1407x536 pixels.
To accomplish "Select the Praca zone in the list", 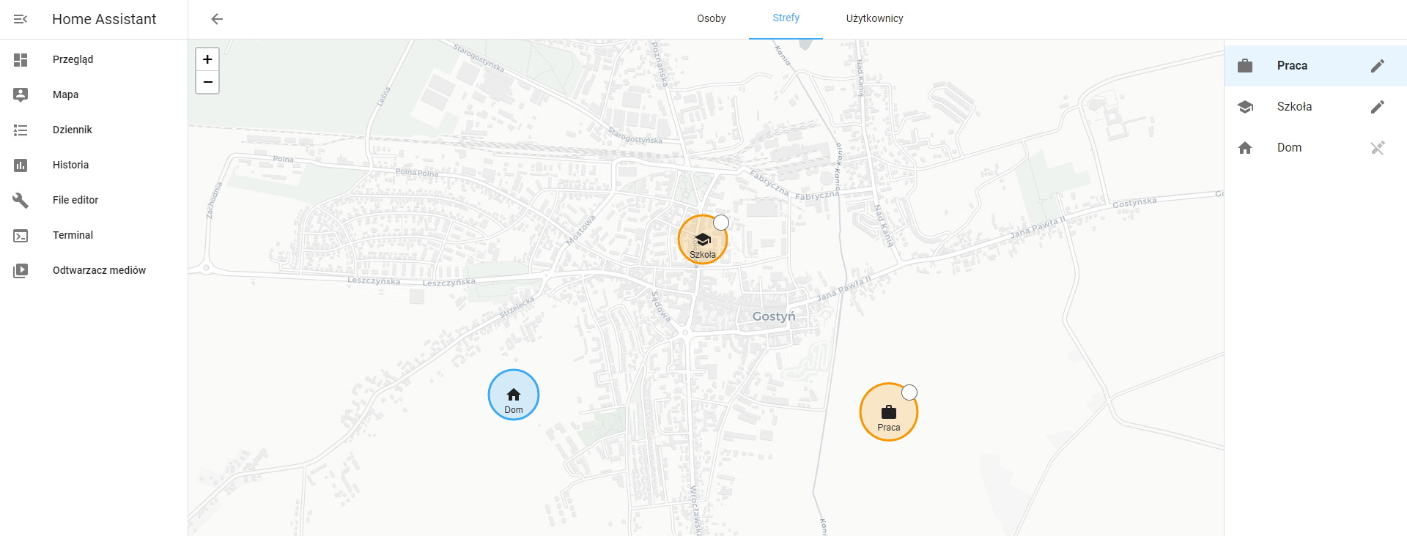I will pyautogui.click(x=1291, y=66).
